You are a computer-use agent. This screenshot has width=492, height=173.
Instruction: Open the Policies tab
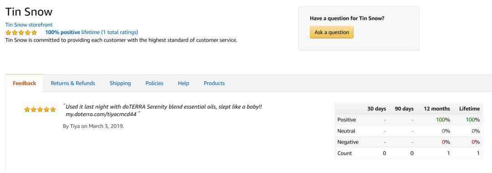(x=154, y=83)
